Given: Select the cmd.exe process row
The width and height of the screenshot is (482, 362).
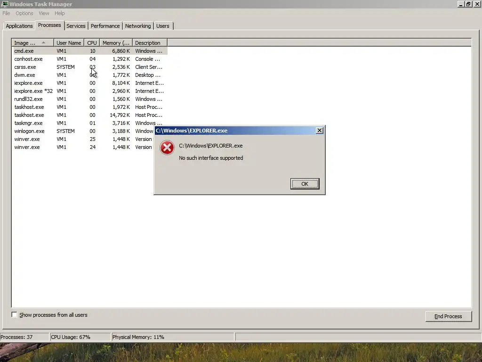Looking at the screenshot, I should tap(90, 51).
